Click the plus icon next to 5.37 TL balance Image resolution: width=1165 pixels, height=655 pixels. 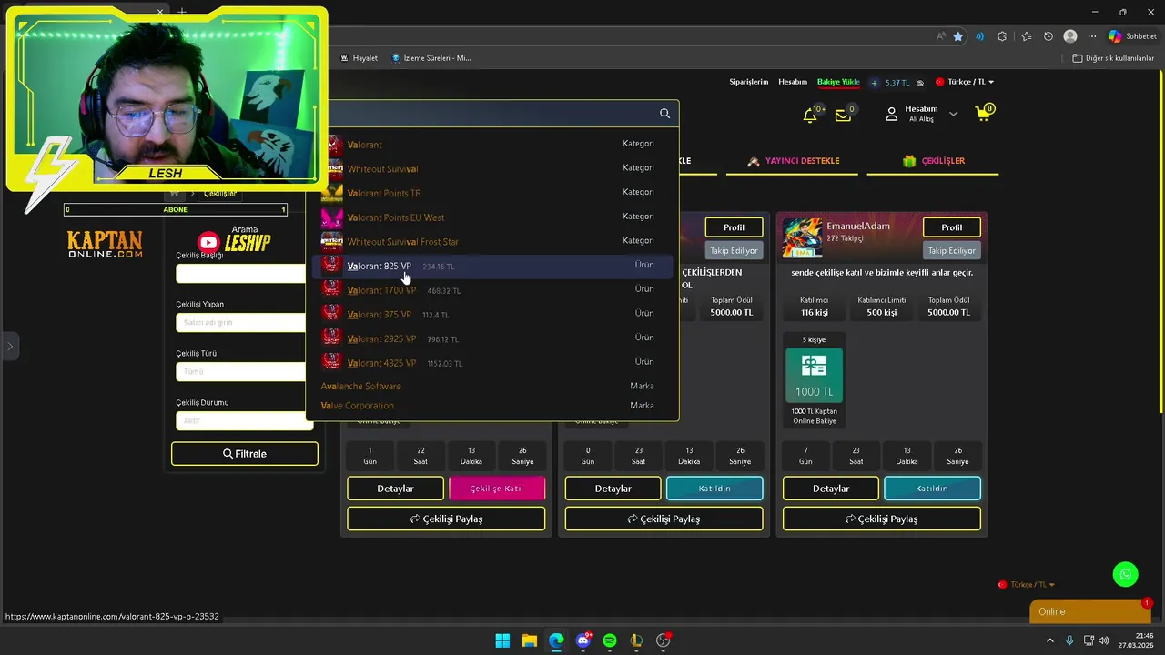point(875,83)
